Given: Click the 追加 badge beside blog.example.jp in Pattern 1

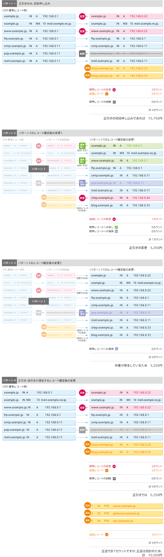Looking at the screenshot, I should click(x=88, y=75).
